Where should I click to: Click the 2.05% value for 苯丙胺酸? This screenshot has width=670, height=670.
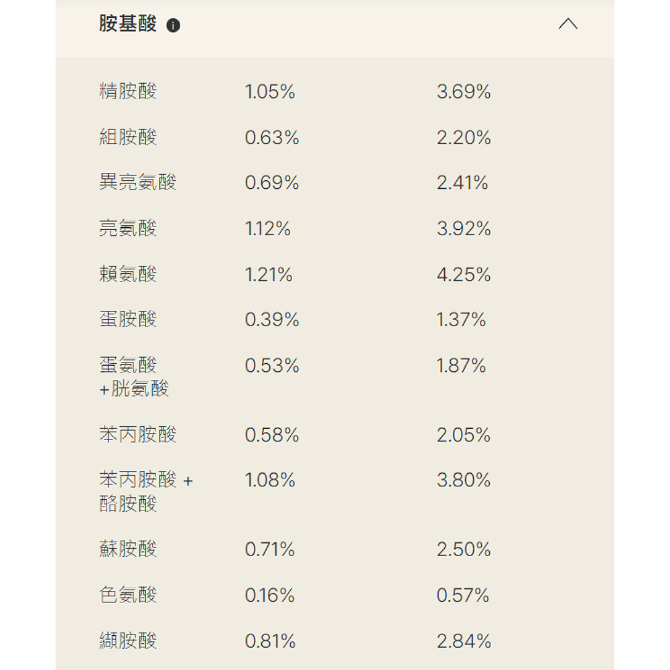tap(464, 435)
